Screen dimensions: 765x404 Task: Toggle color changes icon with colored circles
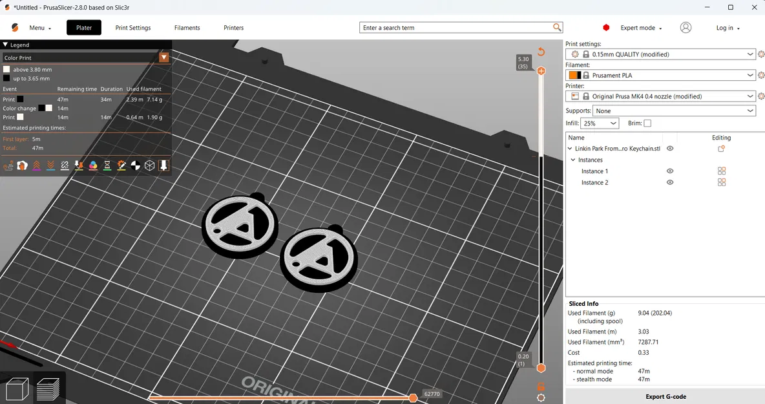point(93,166)
